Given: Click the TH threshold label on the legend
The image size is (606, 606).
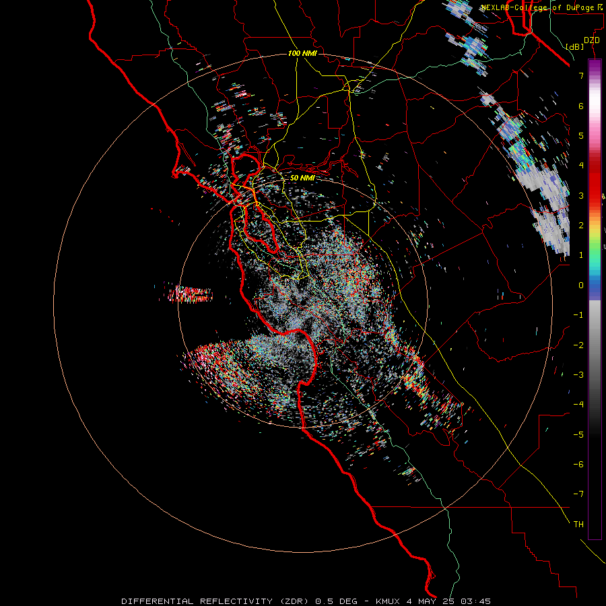Looking at the screenshot, I should [578, 524].
